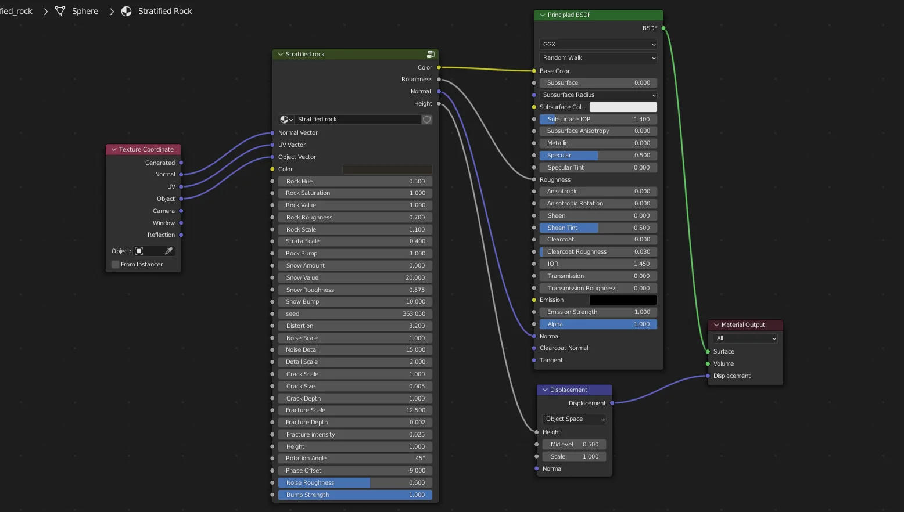Open the node tree browse icon dropdown
Image resolution: width=904 pixels, height=512 pixels.
point(286,120)
